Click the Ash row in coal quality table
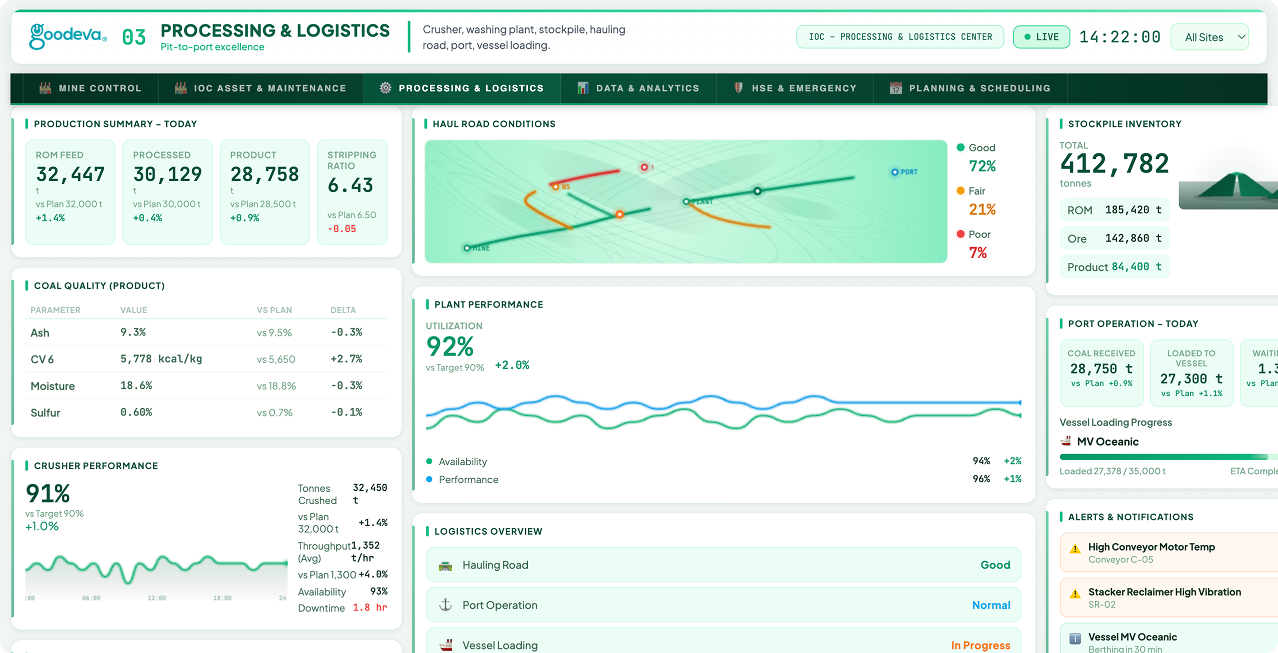Screen dimensions: 1278x653 207,332
